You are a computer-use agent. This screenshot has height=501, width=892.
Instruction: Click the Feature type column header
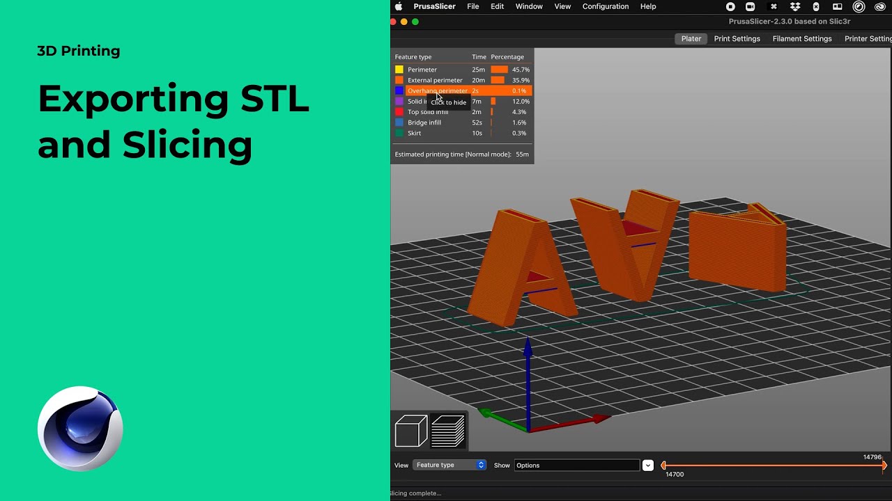[x=413, y=57]
